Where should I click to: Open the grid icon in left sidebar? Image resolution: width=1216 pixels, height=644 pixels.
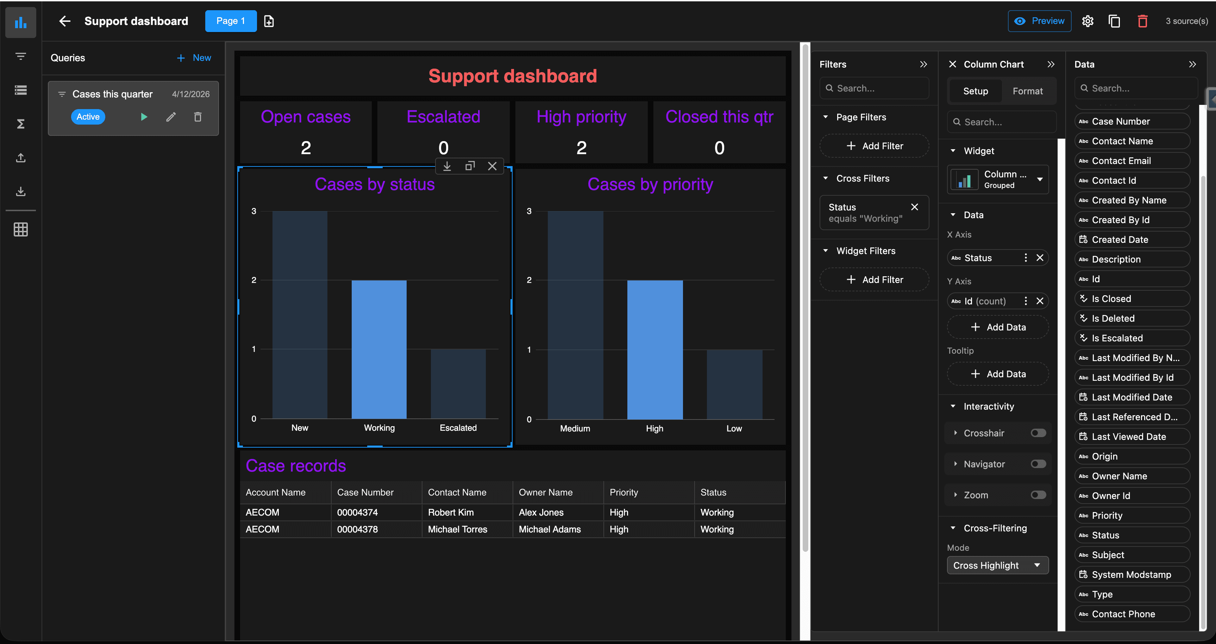point(21,230)
